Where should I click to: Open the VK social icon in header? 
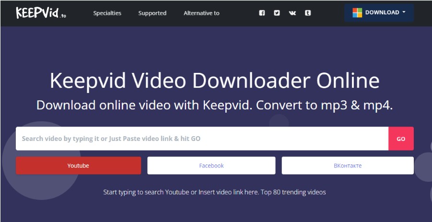click(x=292, y=12)
